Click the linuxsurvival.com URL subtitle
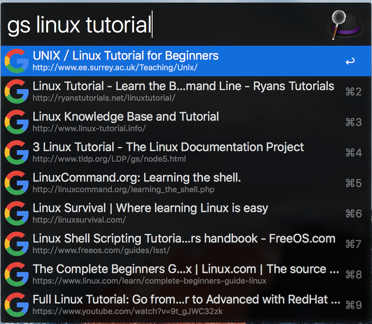The image size is (372, 324). [79, 220]
